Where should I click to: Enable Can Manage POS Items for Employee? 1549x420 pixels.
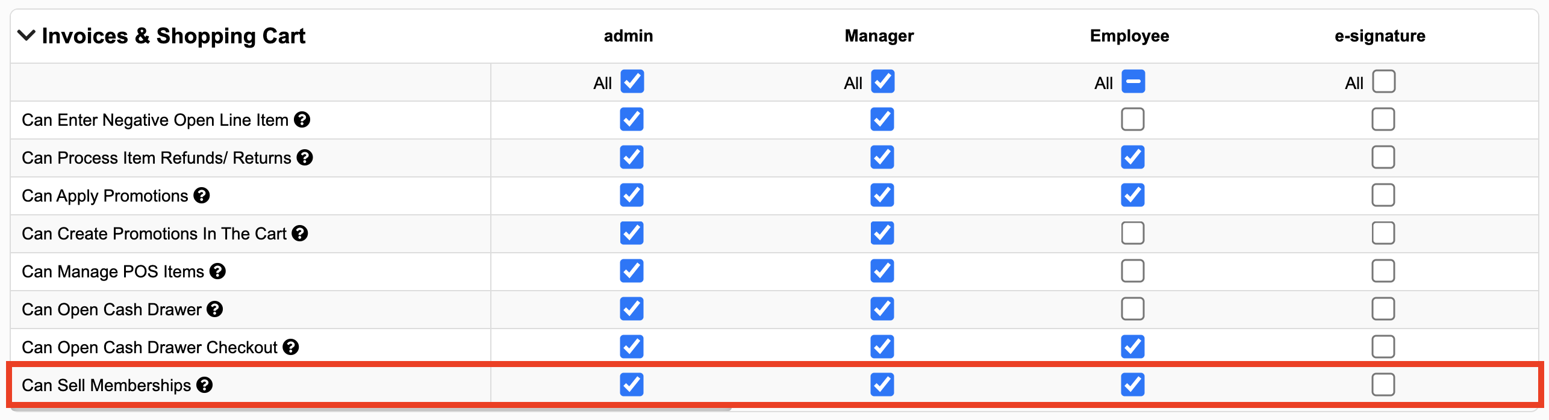coord(1133,271)
